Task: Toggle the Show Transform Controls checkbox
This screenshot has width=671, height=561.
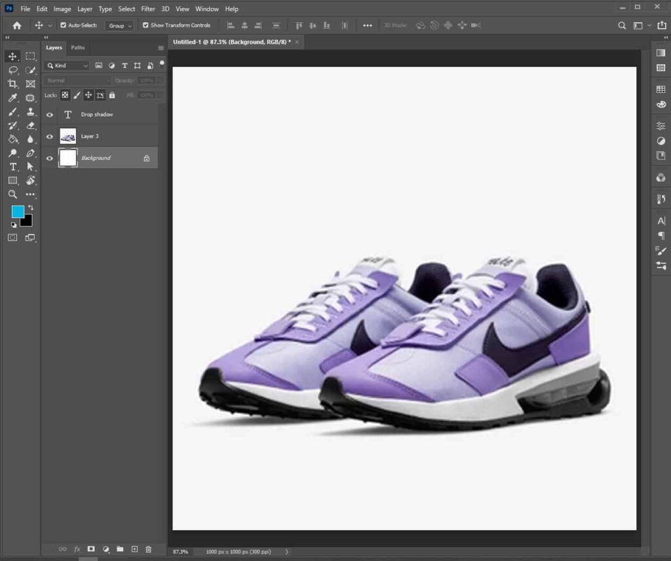Action: pyautogui.click(x=145, y=26)
